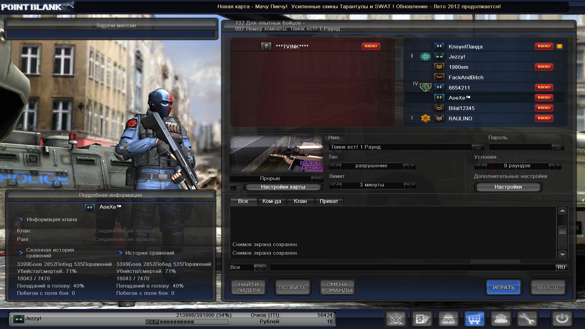Screen dimensions: 585x329
Task: Click the rank icon in Подробная информация panel
Action: point(90,207)
